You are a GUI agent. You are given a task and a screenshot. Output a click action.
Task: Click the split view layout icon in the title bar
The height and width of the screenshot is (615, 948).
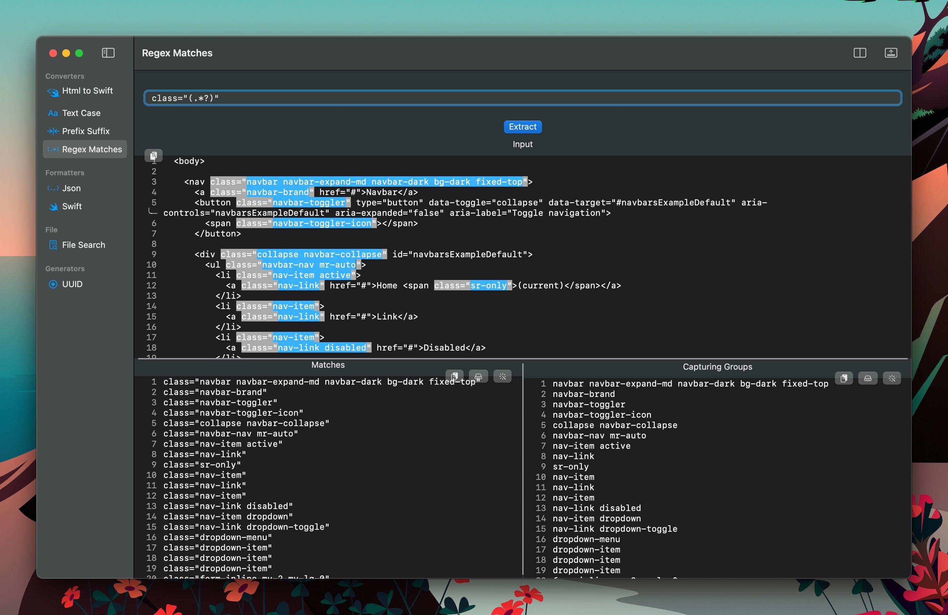860,53
